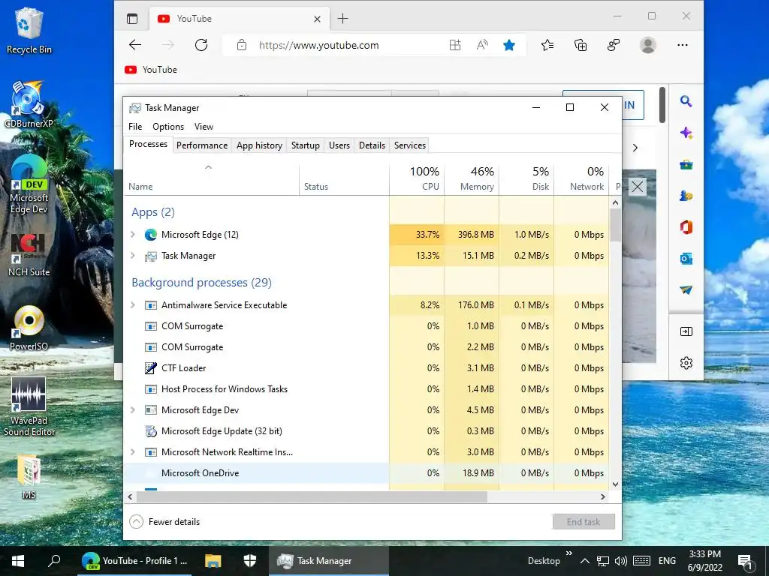This screenshot has width=769, height=576.
Task: Sort processes by CPU column header
Action: [417, 178]
